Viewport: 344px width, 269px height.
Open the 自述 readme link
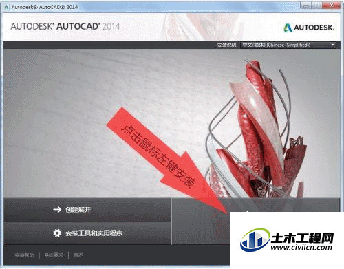point(78,255)
